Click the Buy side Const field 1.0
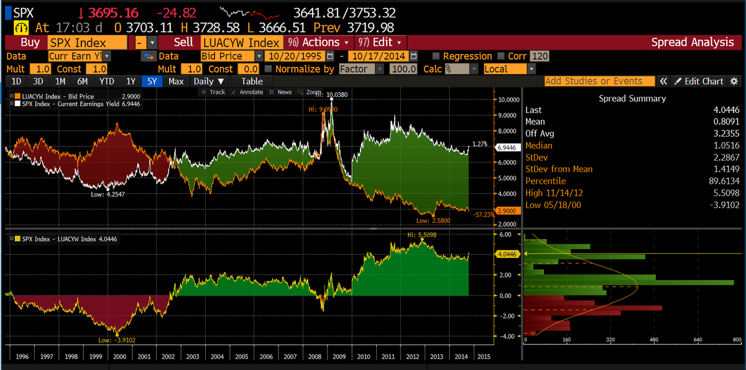 pyautogui.click(x=96, y=69)
